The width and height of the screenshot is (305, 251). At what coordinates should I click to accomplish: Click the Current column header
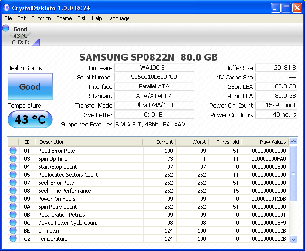click(x=159, y=142)
